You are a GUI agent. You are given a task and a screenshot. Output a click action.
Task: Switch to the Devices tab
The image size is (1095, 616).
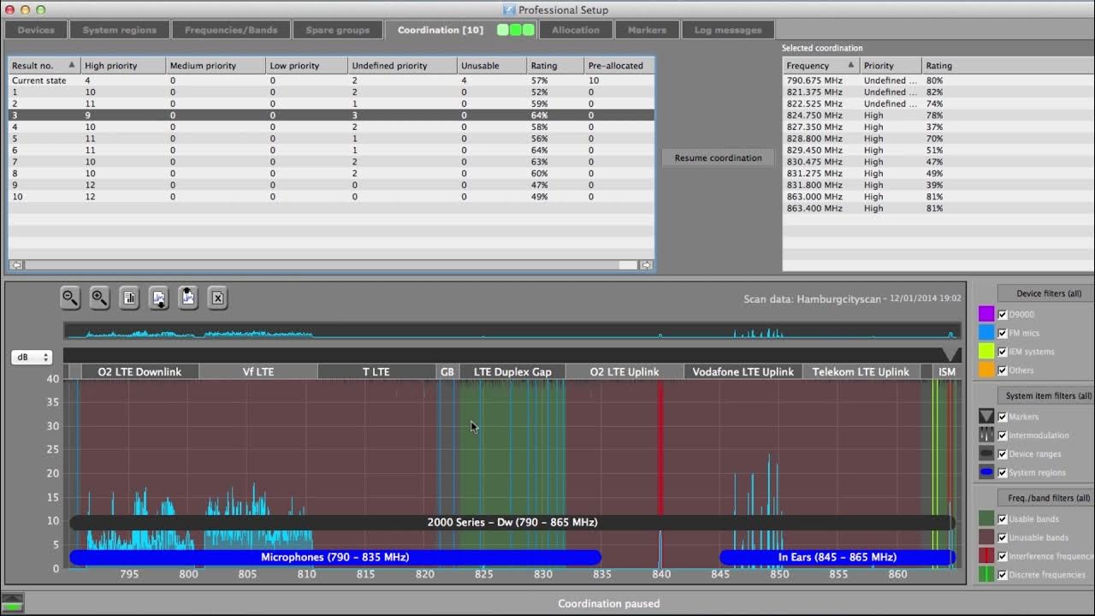[x=36, y=30]
